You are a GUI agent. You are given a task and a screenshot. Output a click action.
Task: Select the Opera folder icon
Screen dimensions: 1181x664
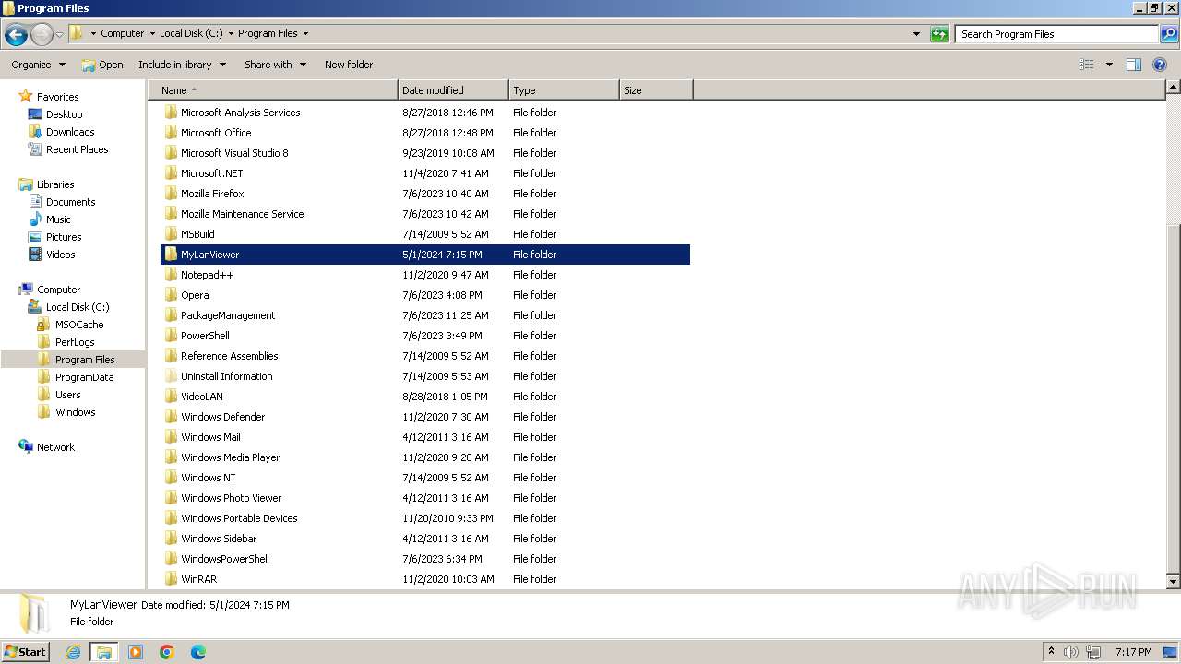pyautogui.click(x=171, y=295)
